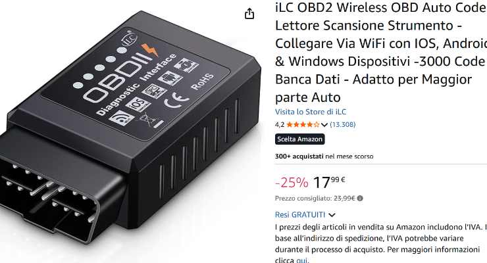Click the Scelta Amazon badge
Viewport: 487px width, 263px height.
pyautogui.click(x=300, y=139)
